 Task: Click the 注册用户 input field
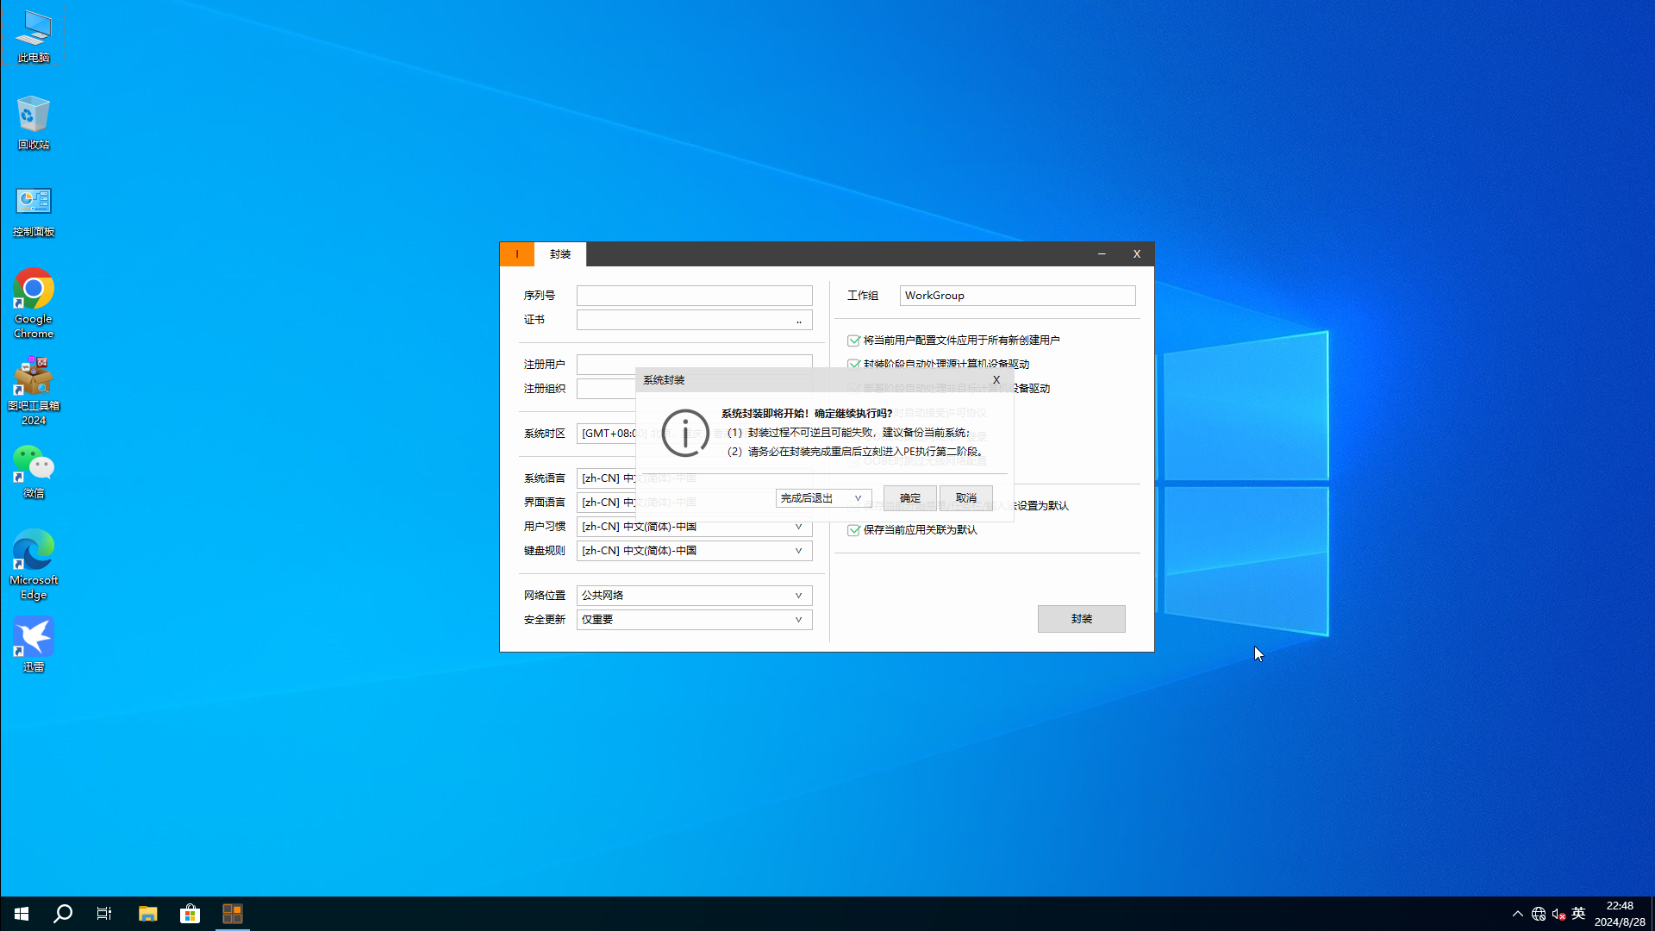click(695, 364)
